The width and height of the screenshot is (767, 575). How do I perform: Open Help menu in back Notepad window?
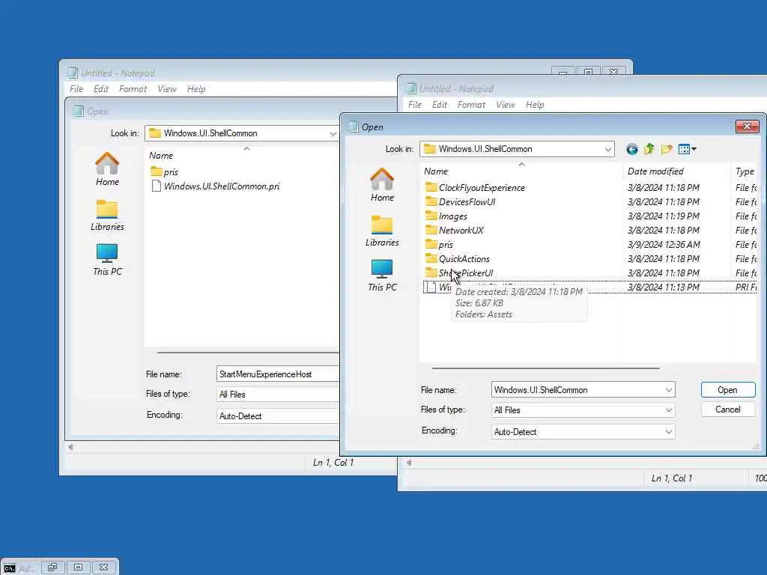click(x=196, y=89)
